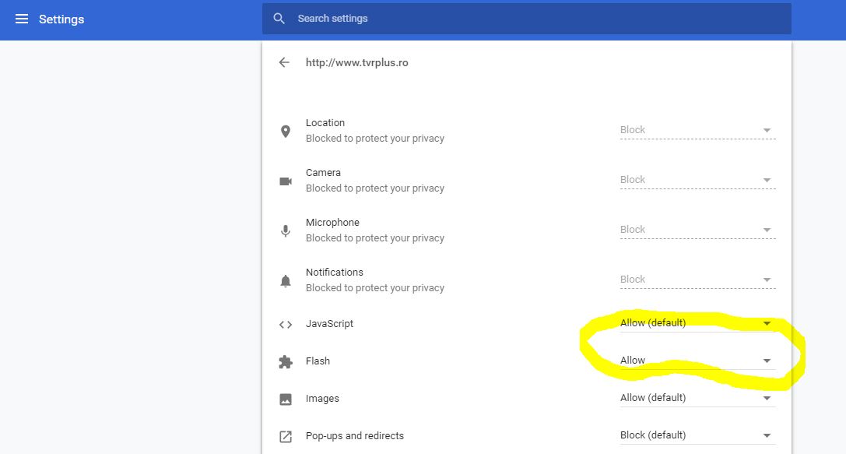The width and height of the screenshot is (846, 454).
Task: Click the Flash puzzle-piece icon
Action: [x=286, y=361]
